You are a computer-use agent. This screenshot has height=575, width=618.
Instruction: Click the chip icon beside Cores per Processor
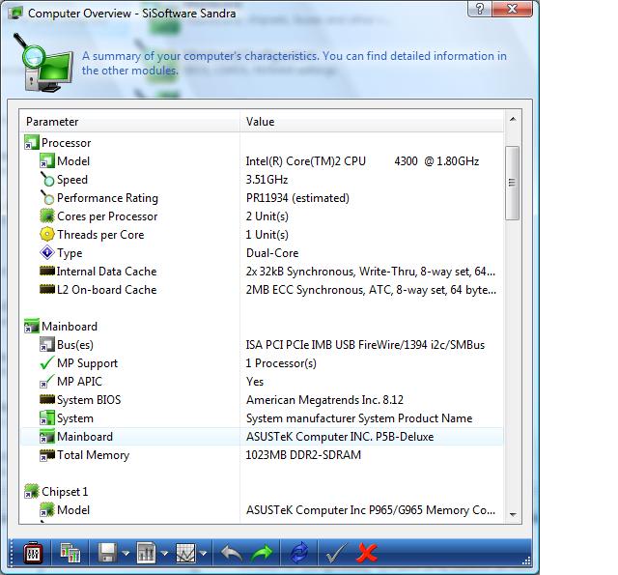coord(47,216)
